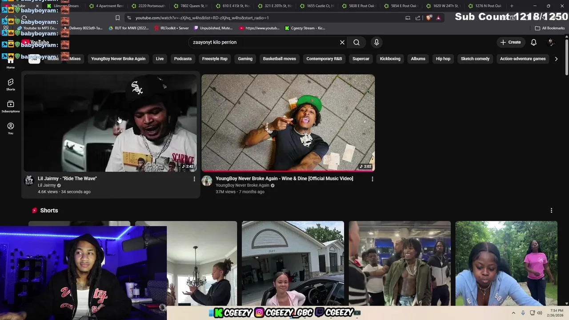Open site information icon beside the URL
569x320 pixels.
(x=129, y=18)
